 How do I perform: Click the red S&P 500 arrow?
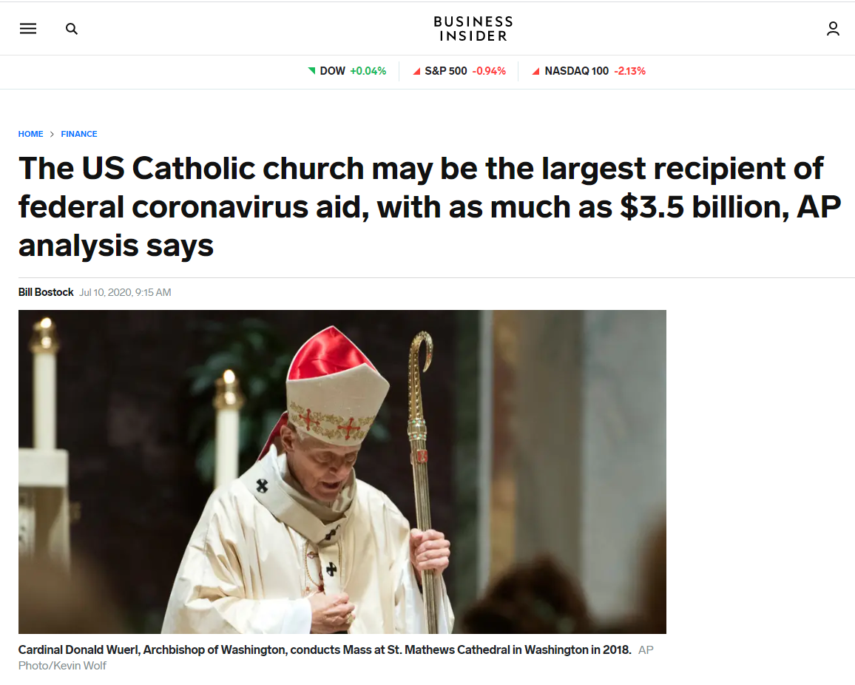(416, 71)
